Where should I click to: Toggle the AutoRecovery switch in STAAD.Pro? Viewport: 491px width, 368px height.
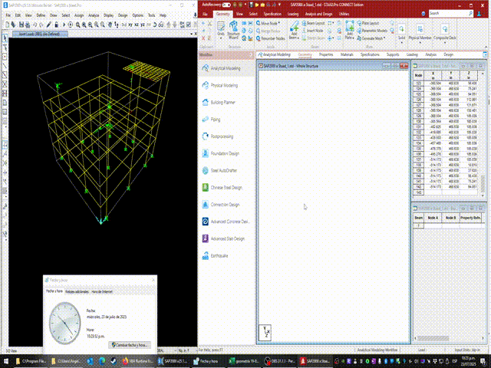[226, 5]
